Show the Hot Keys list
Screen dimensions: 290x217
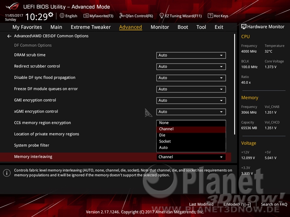tap(221, 16)
